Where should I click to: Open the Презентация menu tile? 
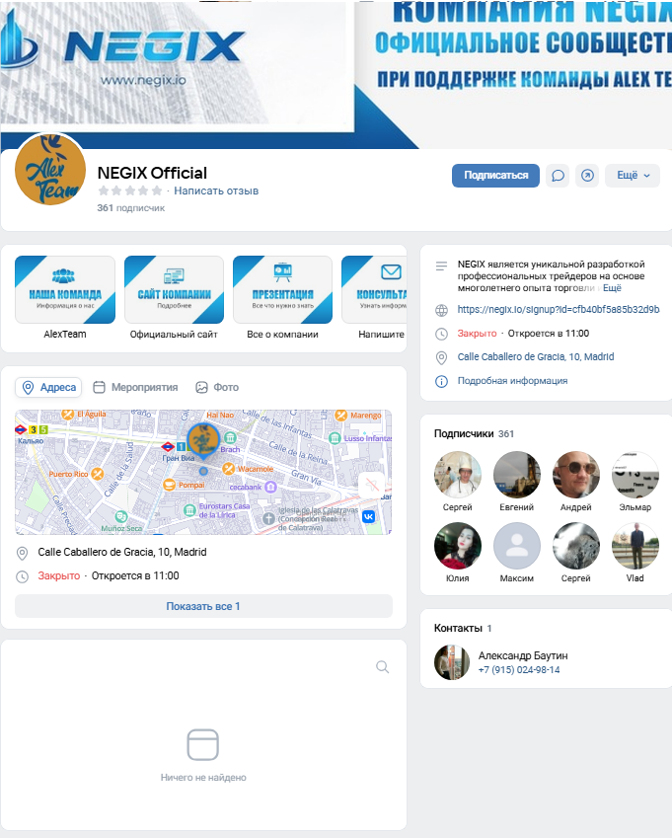[282, 290]
